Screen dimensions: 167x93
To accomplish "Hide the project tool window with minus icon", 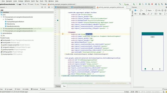I will pyautogui.click(x=52, y=7).
